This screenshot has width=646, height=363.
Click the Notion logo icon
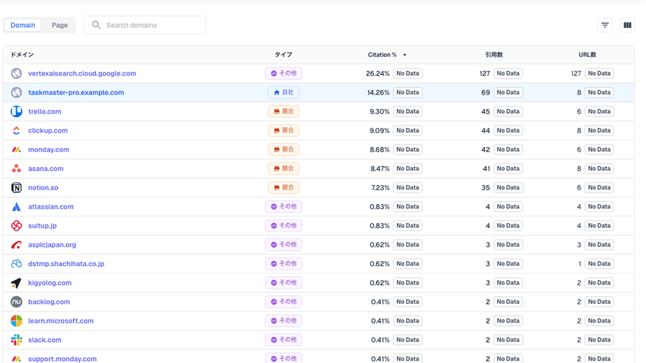[17, 188]
